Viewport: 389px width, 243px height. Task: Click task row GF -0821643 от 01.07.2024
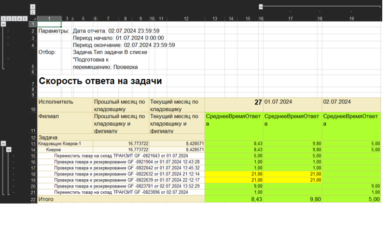click(121, 156)
